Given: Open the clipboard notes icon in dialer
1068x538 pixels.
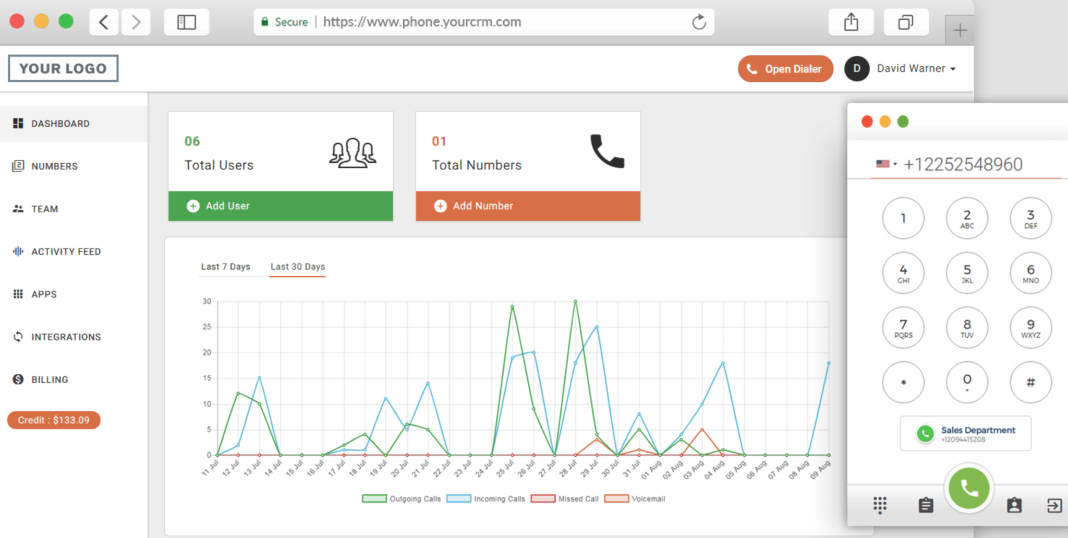Looking at the screenshot, I should pos(926,505).
